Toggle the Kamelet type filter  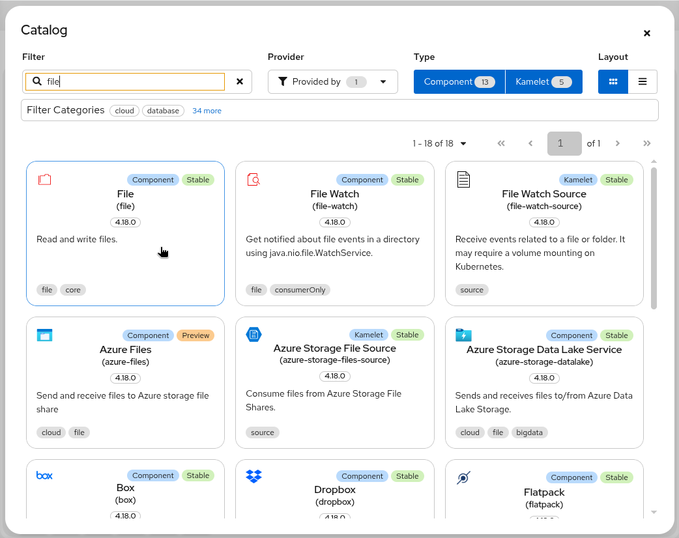(x=543, y=81)
